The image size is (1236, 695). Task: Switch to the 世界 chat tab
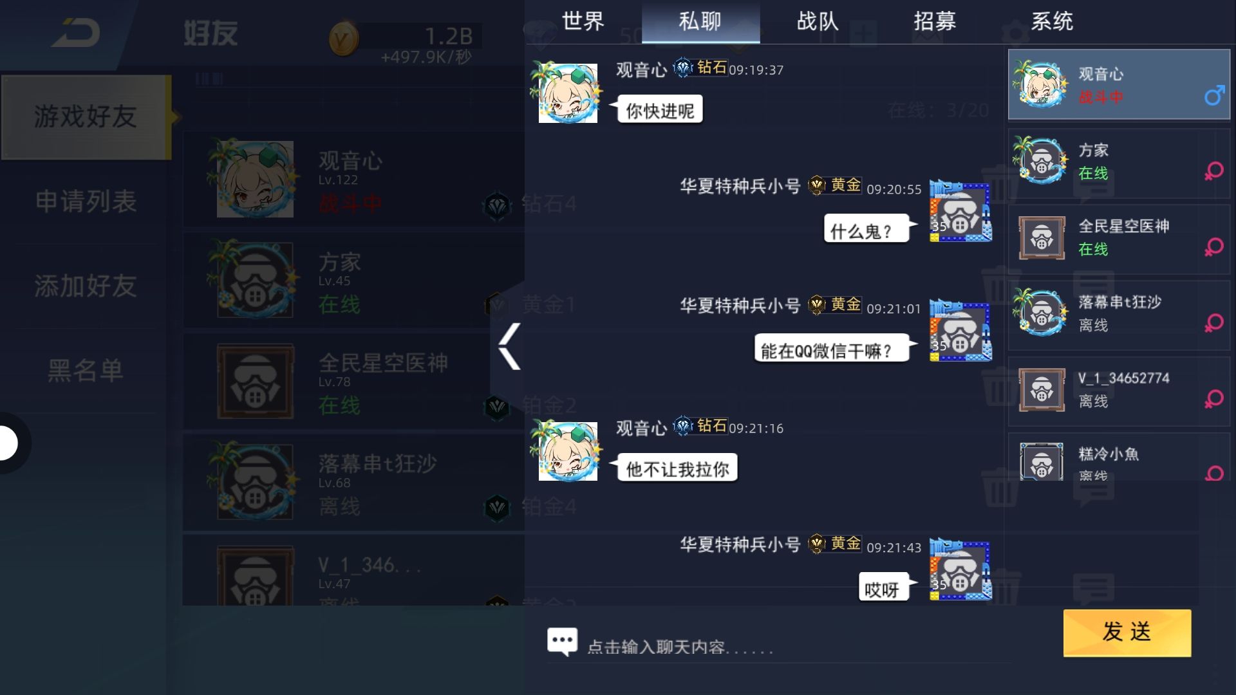583,22
